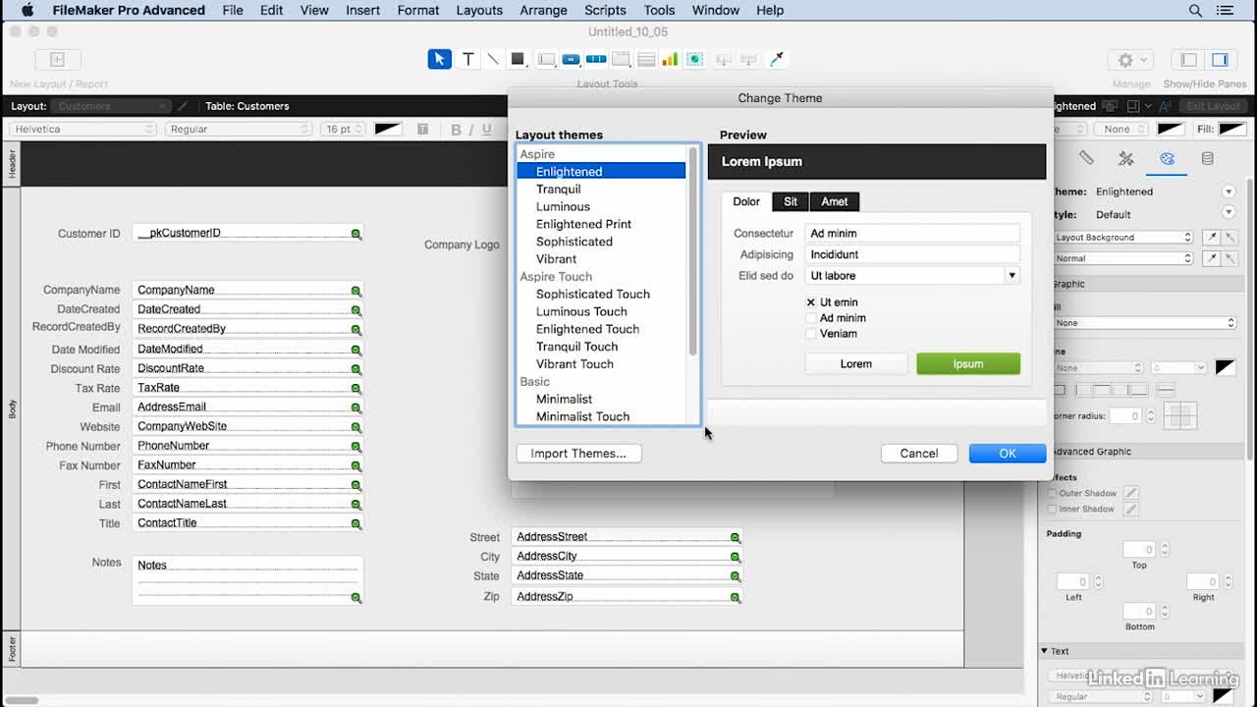Open the Arrange menu

pyautogui.click(x=543, y=10)
